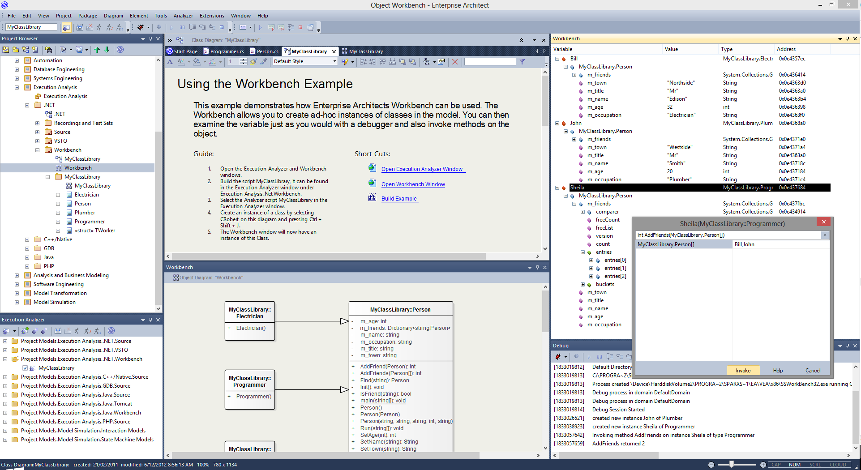Viewport: 861px width, 470px height.
Task: Click the zoom slider in the status bar
Action: coord(732,465)
